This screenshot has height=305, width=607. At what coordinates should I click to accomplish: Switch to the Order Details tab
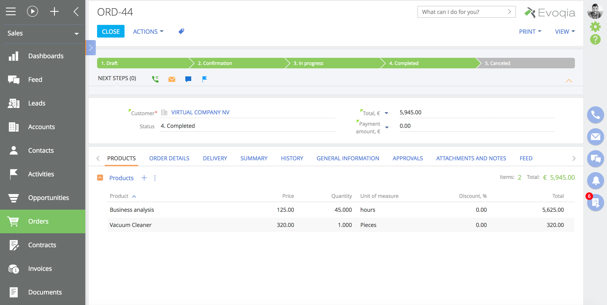pos(169,158)
